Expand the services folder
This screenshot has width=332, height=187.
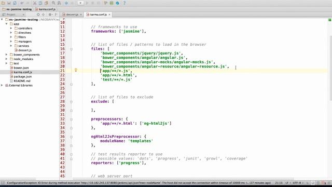point(11,46)
